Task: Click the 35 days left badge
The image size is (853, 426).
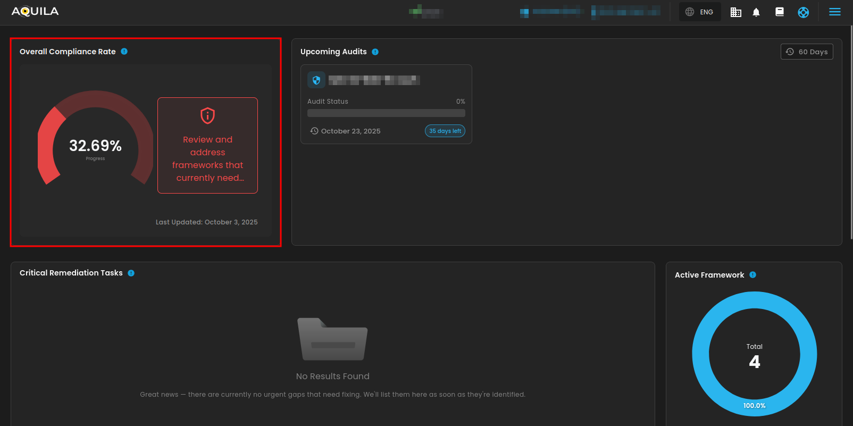Action: [445, 131]
